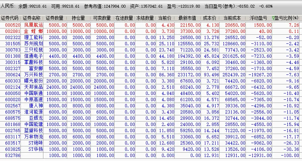Click the 当前成本 column header
The height and width of the screenshot is (161, 302).
coord(232,18)
